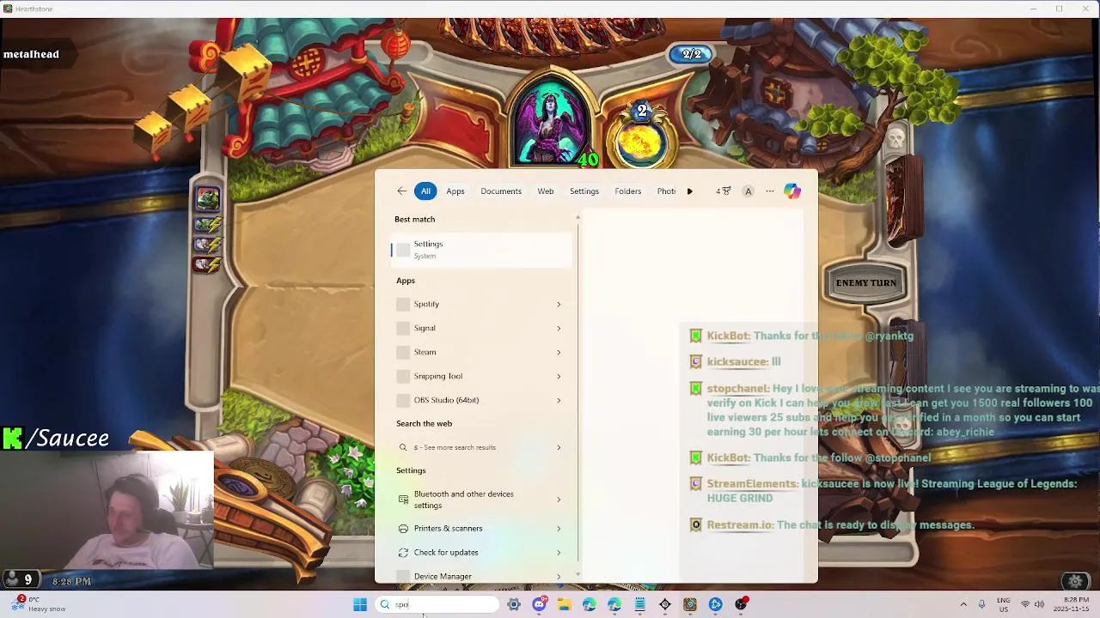Open the Heavy snow weather widget
Screen dimensions: 1100x618
(39, 604)
